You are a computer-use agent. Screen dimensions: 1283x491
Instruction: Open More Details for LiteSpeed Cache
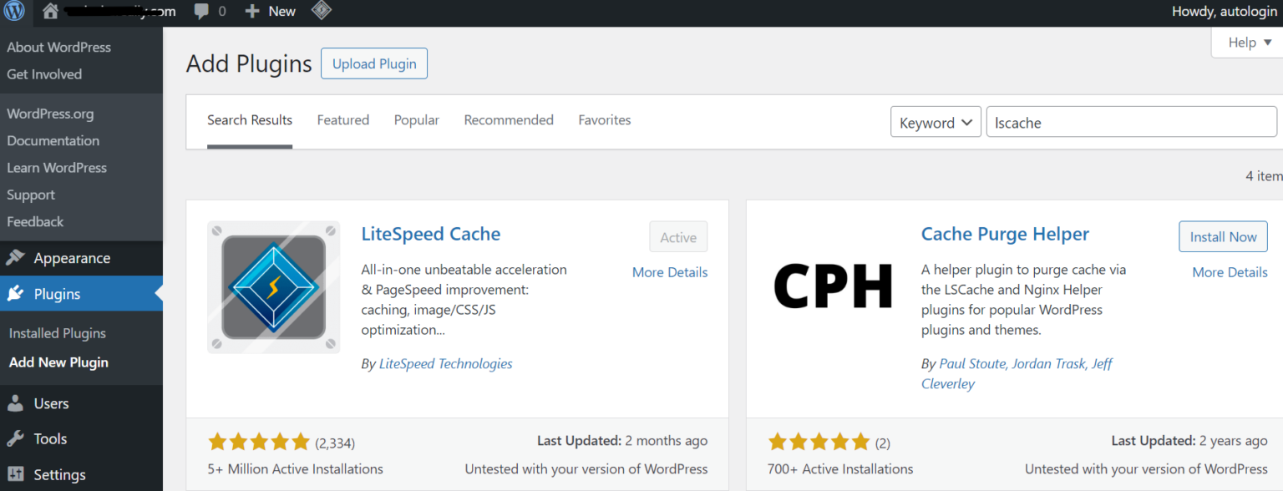tap(669, 272)
